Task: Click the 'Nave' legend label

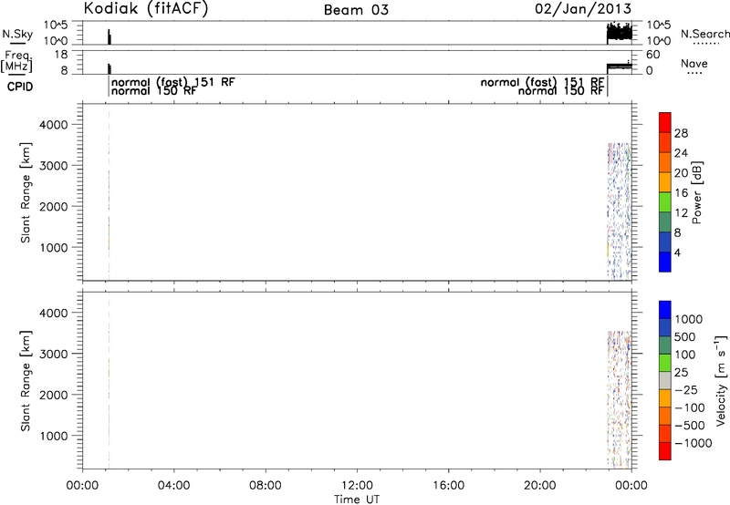Action: tap(694, 64)
